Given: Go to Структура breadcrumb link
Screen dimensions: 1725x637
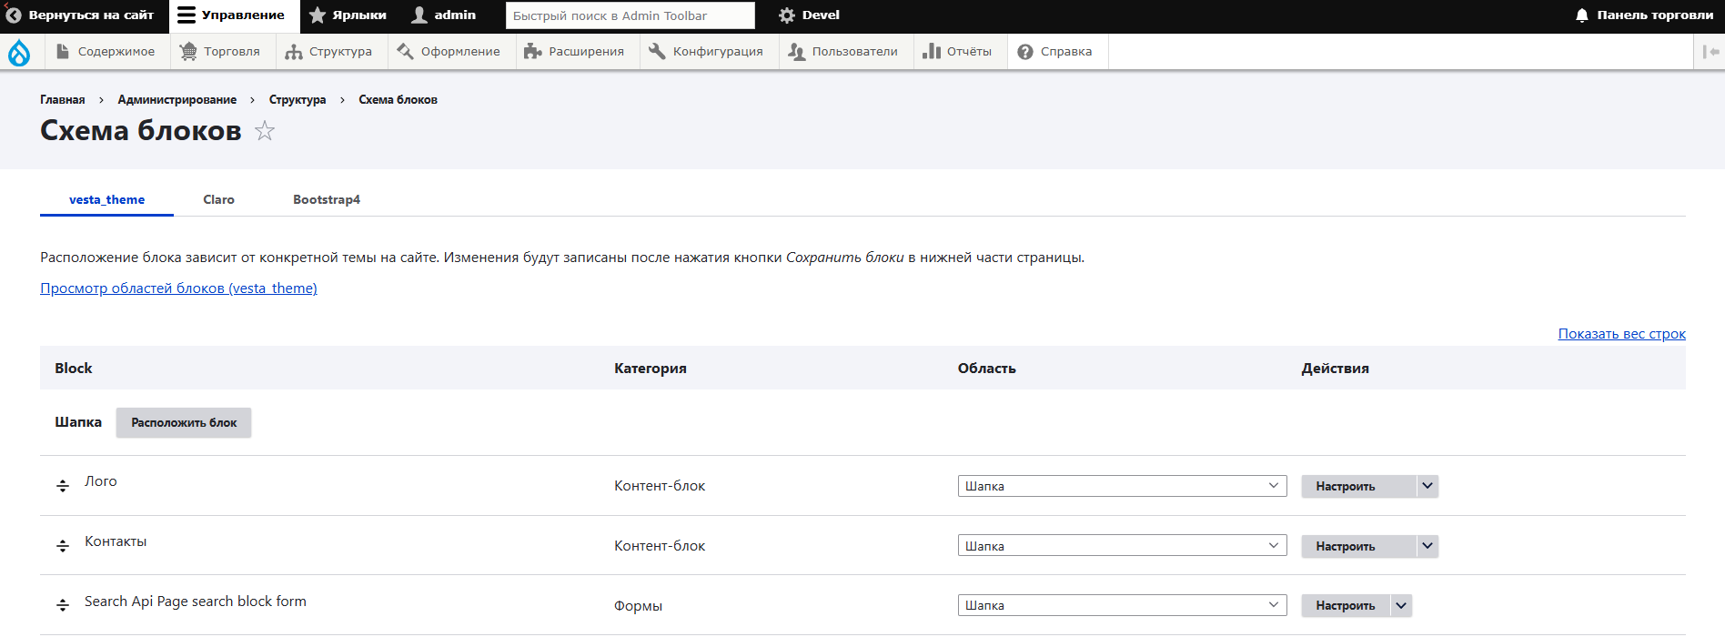Looking at the screenshot, I should point(298,100).
